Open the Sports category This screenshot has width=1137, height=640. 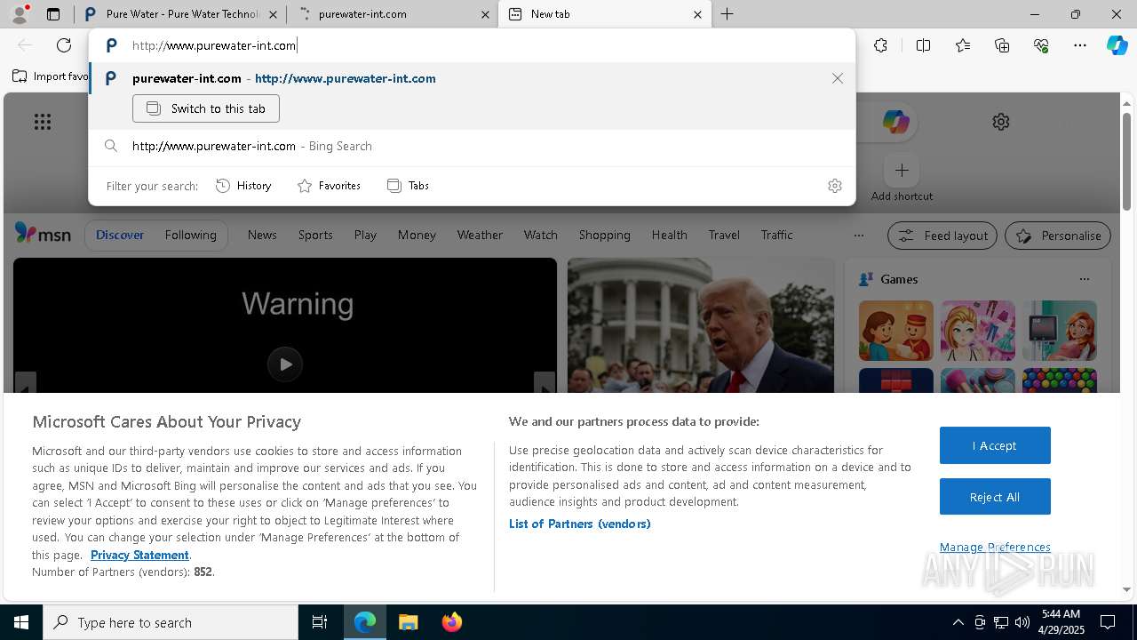tap(315, 235)
